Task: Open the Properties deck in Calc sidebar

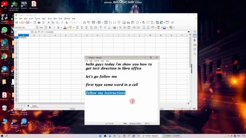Action: click(195, 36)
